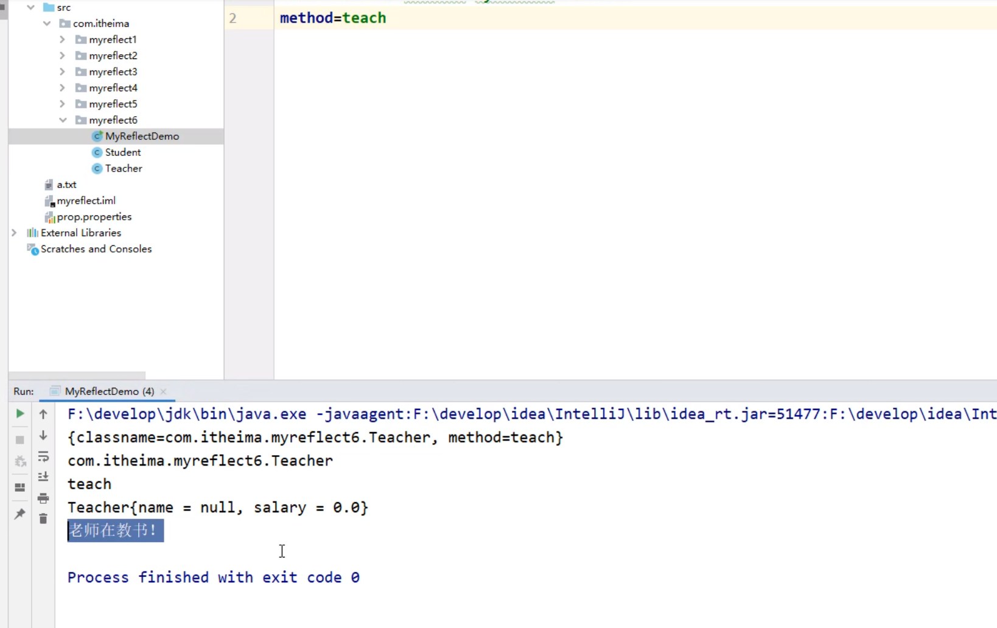Collapse the com.itheima package
Viewport: 997px width, 628px height.
click(47, 23)
